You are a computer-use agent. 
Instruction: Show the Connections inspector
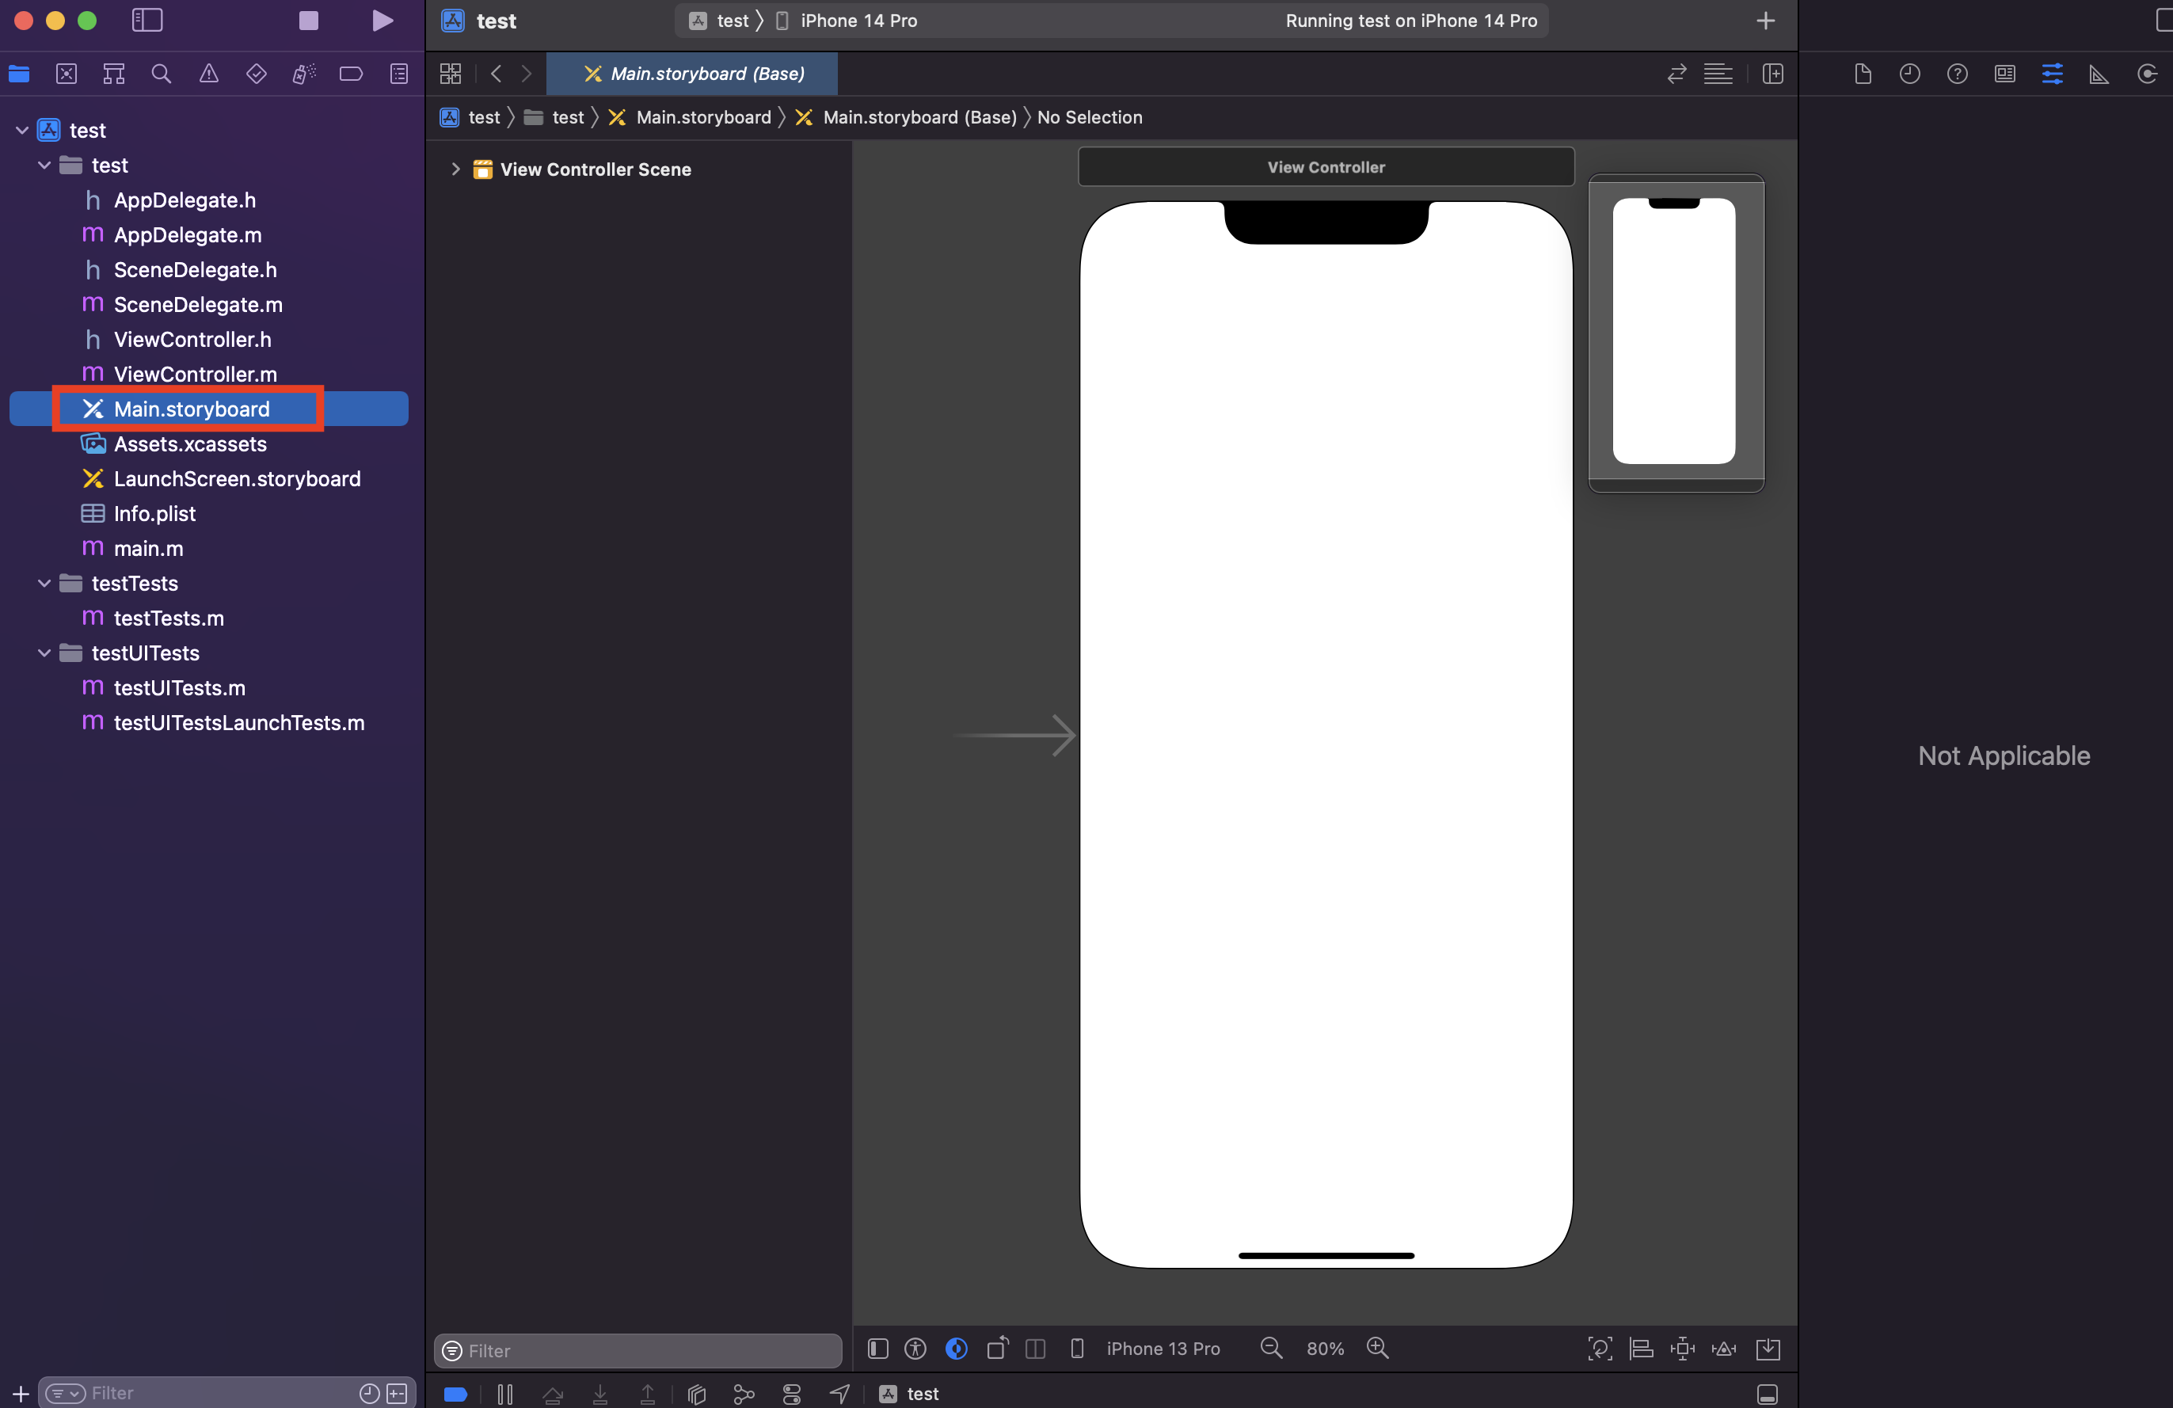pos(2148,74)
